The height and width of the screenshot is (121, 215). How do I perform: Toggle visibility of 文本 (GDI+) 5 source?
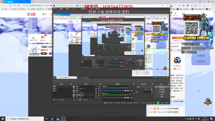click(x=96, y=89)
